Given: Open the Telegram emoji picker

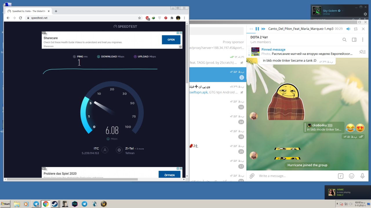Looking at the screenshot, I should click(352, 176).
